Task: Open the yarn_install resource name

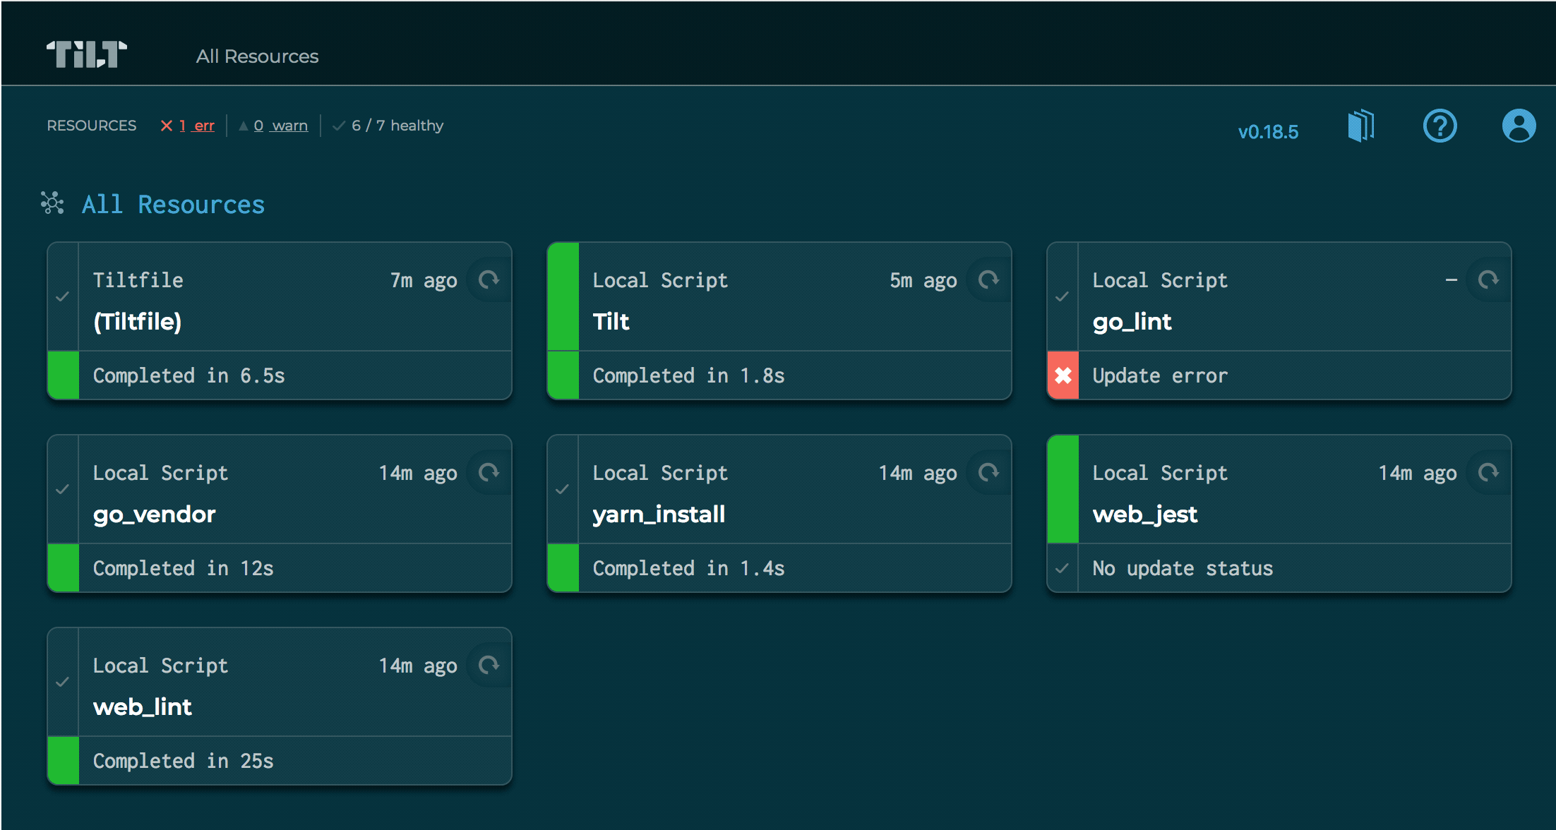Action: pos(659,515)
